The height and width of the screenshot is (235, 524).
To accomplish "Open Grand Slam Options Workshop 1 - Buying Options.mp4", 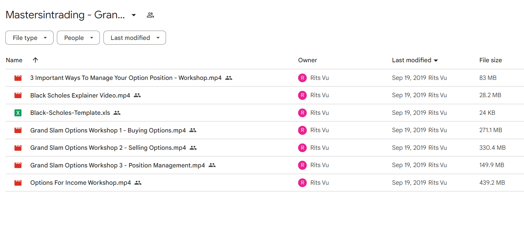I will [108, 130].
